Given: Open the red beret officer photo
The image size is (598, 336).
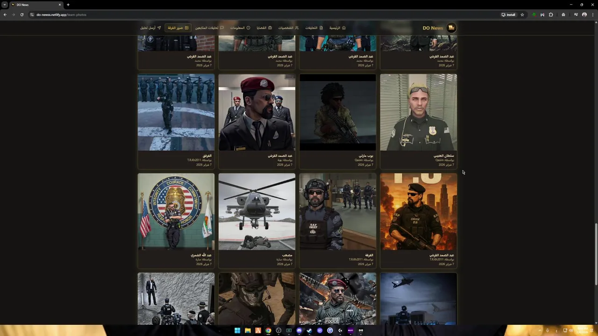Looking at the screenshot, I should click(257, 112).
